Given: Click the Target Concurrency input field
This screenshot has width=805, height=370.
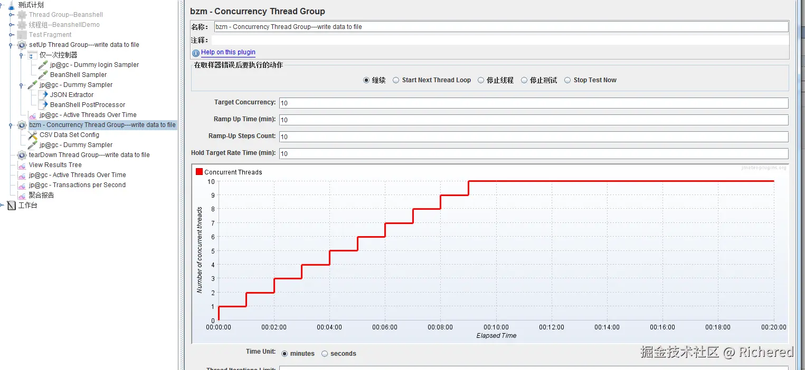Looking at the screenshot, I should click(534, 103).
